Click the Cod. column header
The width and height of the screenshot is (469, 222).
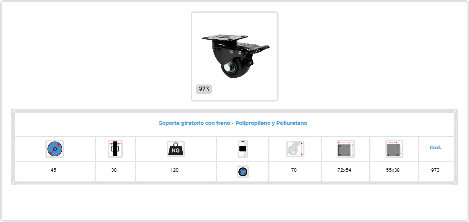coord(435,148)
